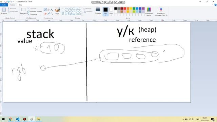Choose the Rectangle shape in shapes gallery
Image resolution: width=217 pixels, height=122 pixels.
[x=71, y=9]
